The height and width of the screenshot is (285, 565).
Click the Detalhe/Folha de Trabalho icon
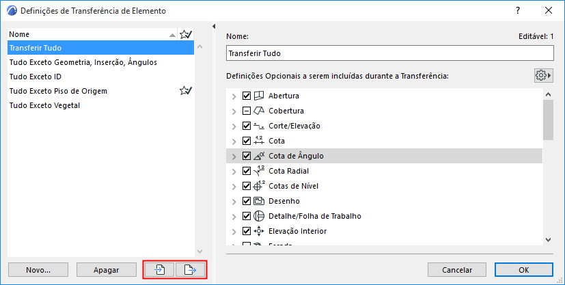pyautogui.click(x=259, y=216)
